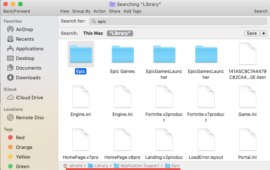Click the search field containing "epic"
Image resolution: width=270 pixels, height=170 pixels.
178,21
